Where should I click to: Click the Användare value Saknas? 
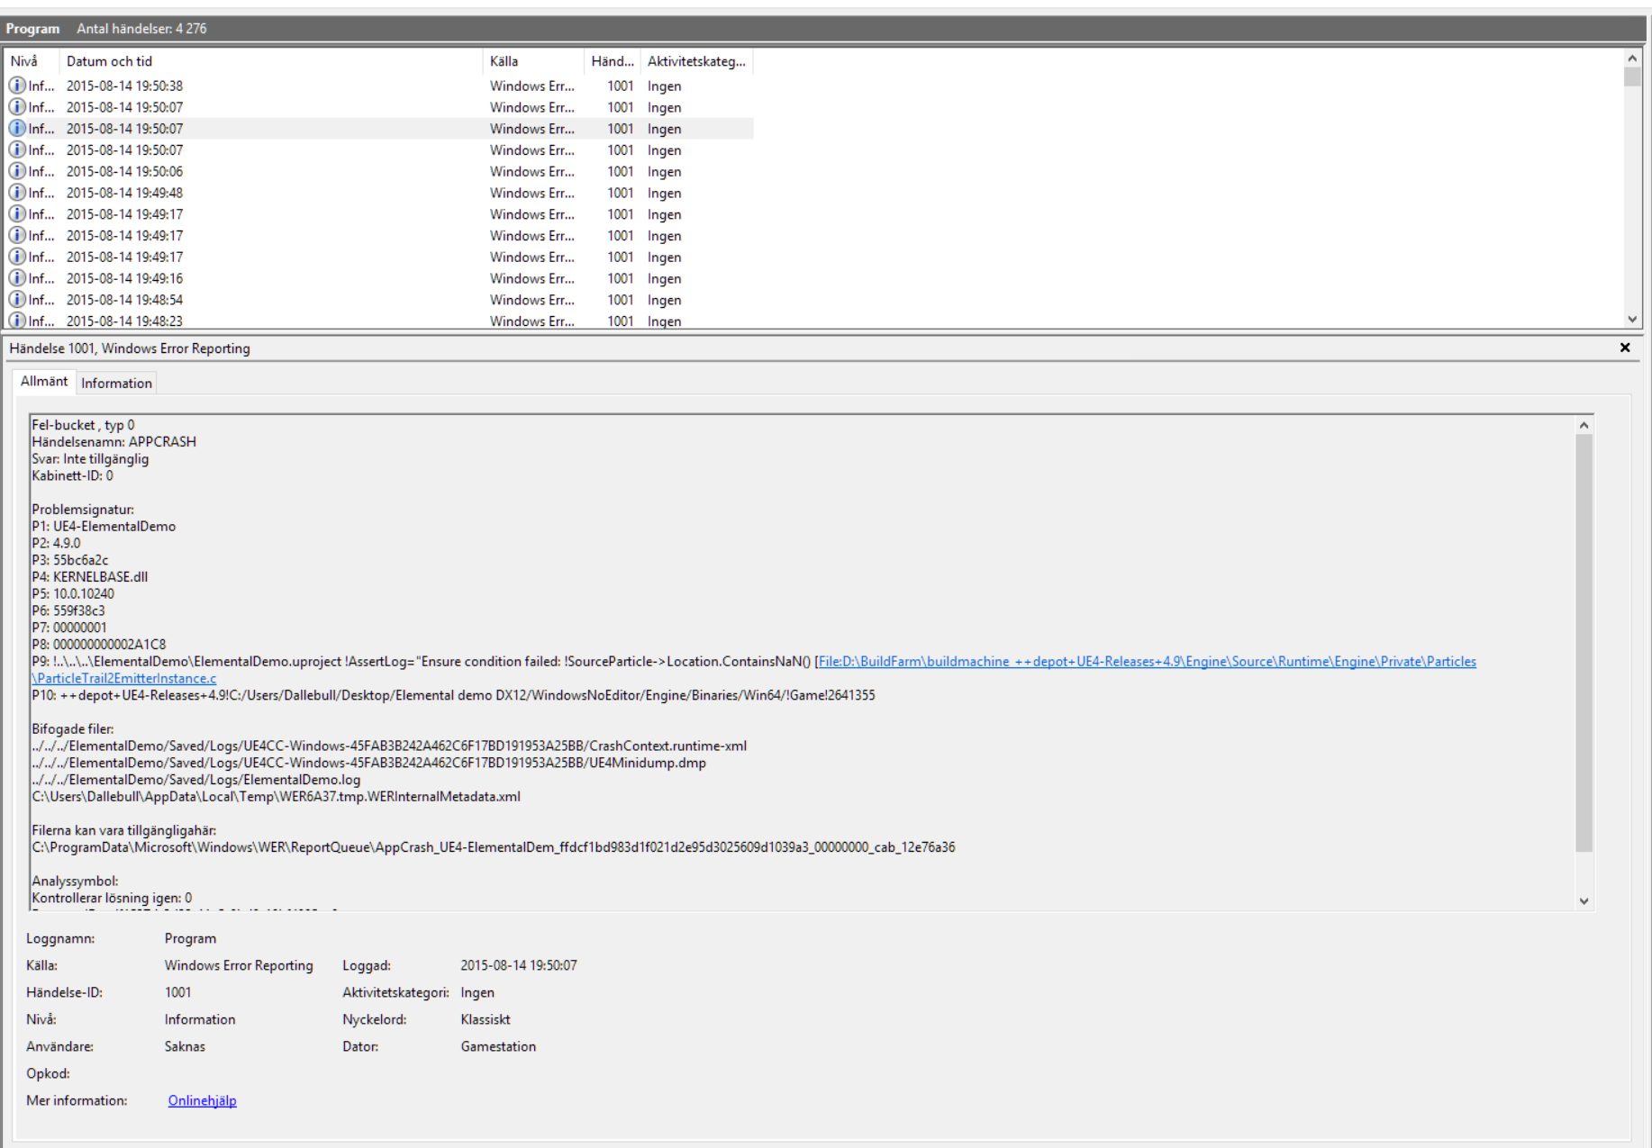click(185, 1046)
